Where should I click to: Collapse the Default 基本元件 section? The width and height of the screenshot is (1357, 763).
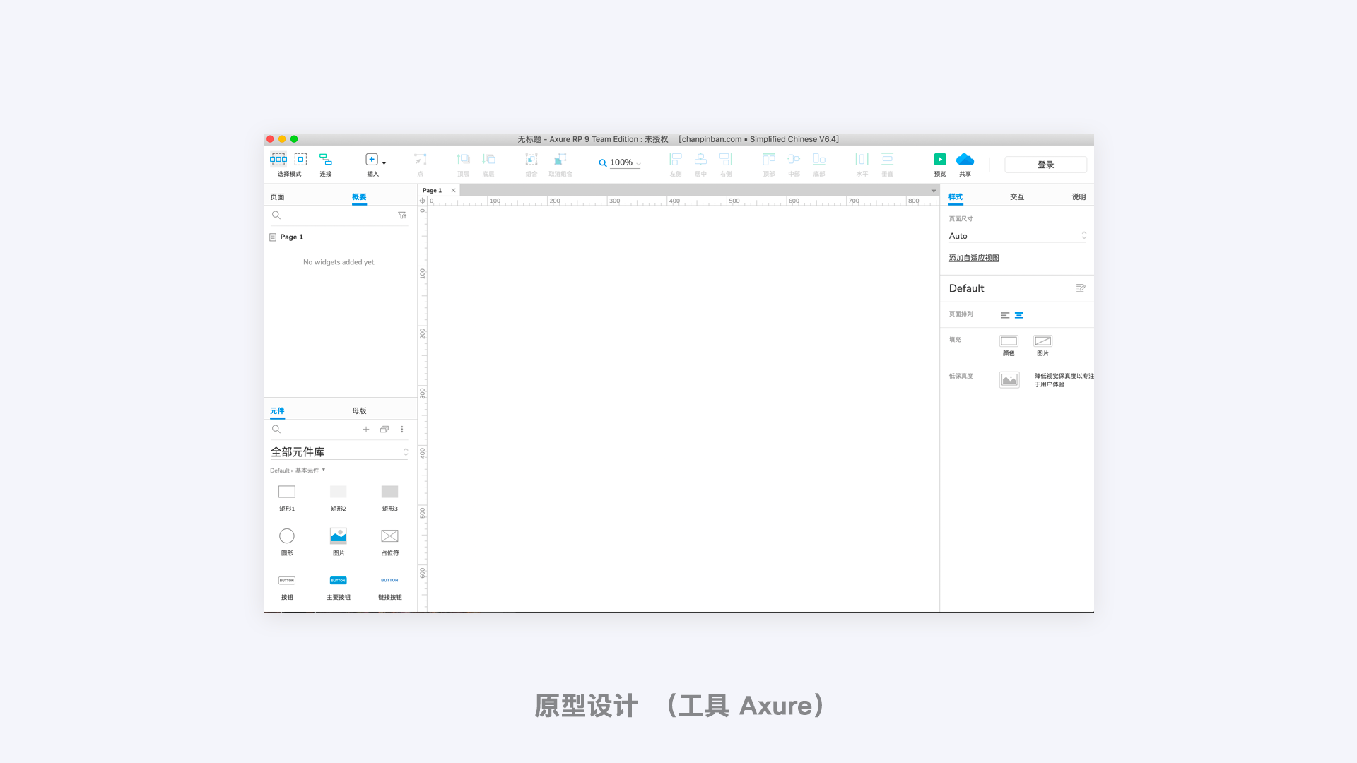click(x=298, y=471)
